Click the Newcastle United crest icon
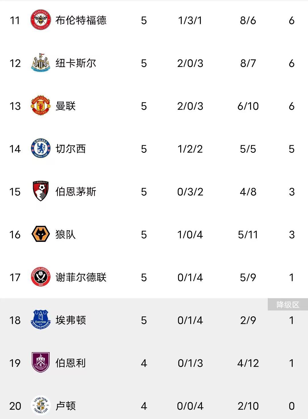The height and width of the screenshot is (419, 308). click(41, 63)
